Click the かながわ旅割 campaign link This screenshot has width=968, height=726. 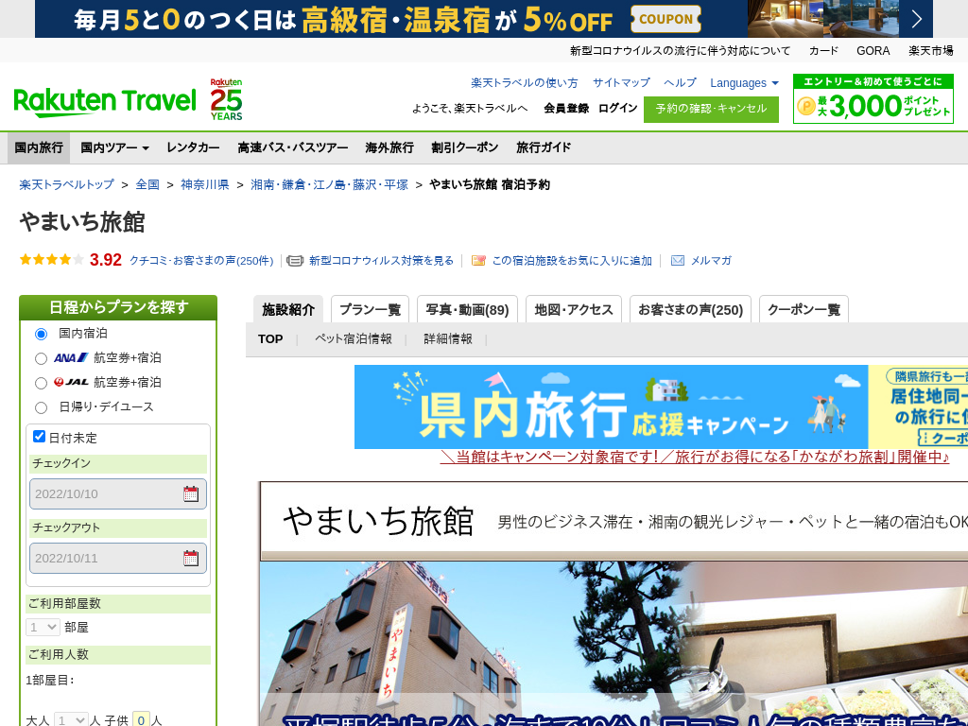coord(695,457)
